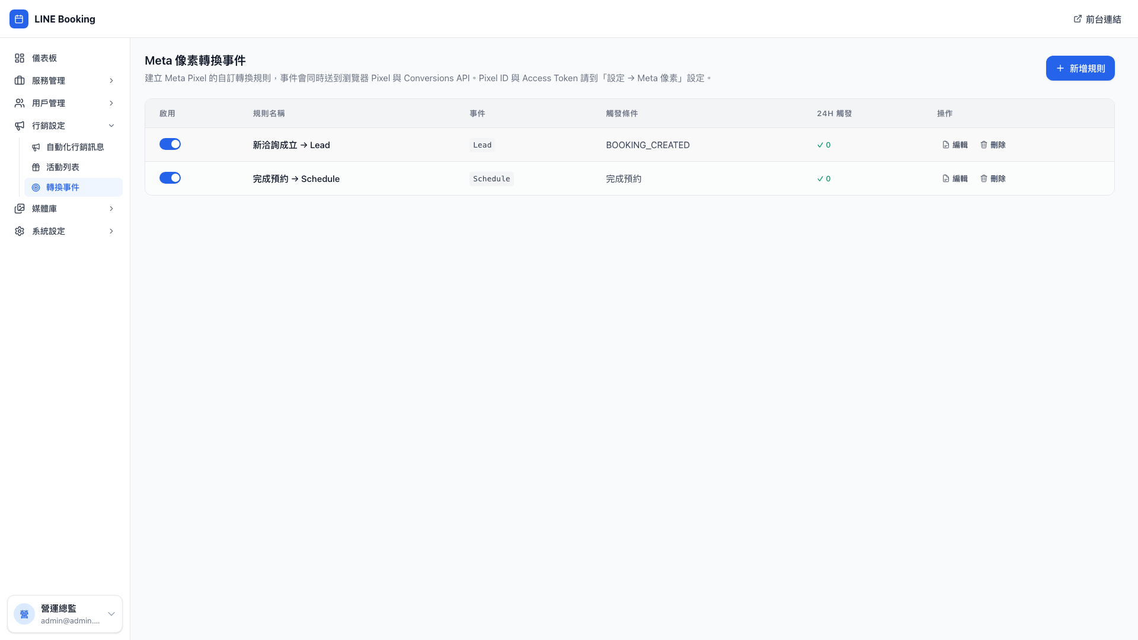Open the 營運總監 account dropdown chevron
The width and height of the screenshot is (1138, 640).
(x=111, y=614)
